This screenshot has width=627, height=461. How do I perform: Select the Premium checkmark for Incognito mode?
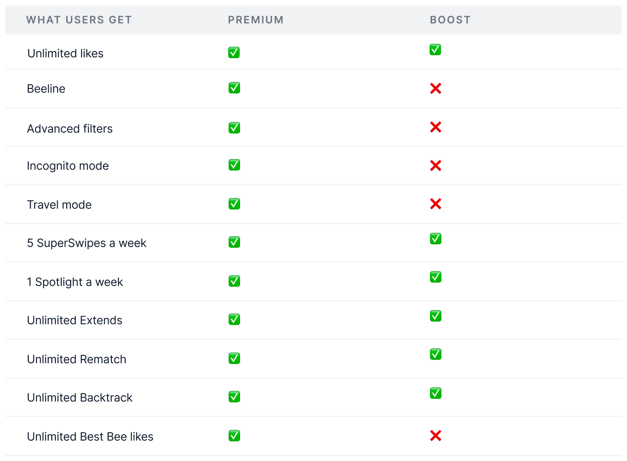pyautogui.click(x=234, y=165)
